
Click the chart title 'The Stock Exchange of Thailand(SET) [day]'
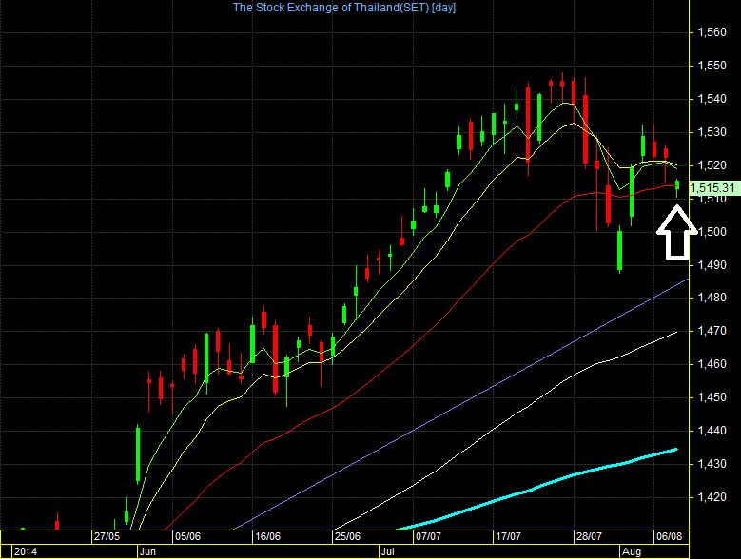click(344, 8)
